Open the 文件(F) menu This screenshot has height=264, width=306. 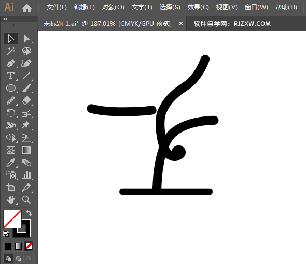(x=57, y=7)
